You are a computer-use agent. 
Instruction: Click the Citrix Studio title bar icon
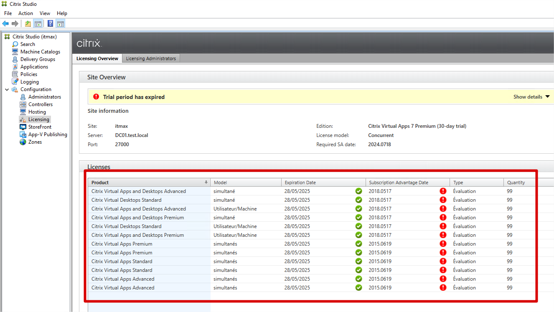[x=5, y=4]
